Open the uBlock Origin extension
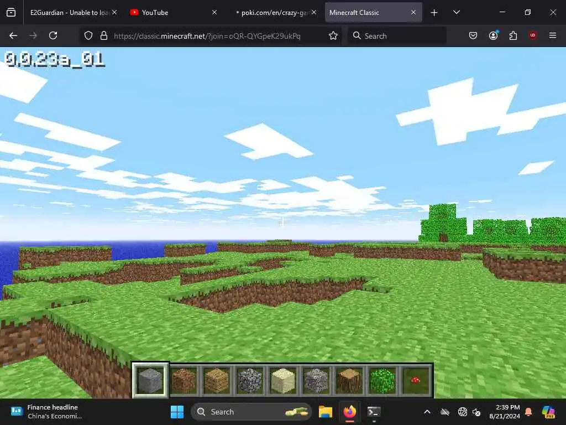566x425 pixels. click(533, 35)
